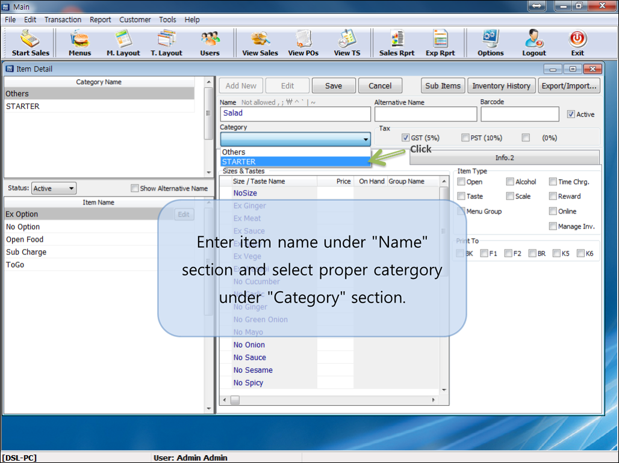Screen dimensions: 619x463
Task: Open the Menus toolbar icon
Action: click(x=79, y=43)
